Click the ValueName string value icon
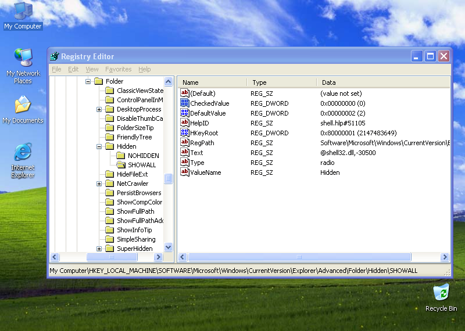This screenshot has height=331, width=465. pyautogui.click(x=184, y=172)
